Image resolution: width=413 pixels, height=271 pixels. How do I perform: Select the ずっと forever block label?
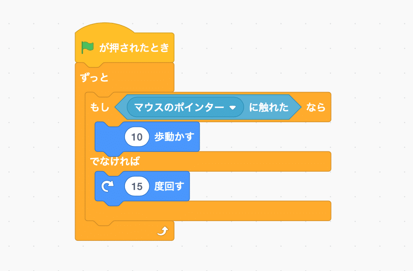point(94,77)
